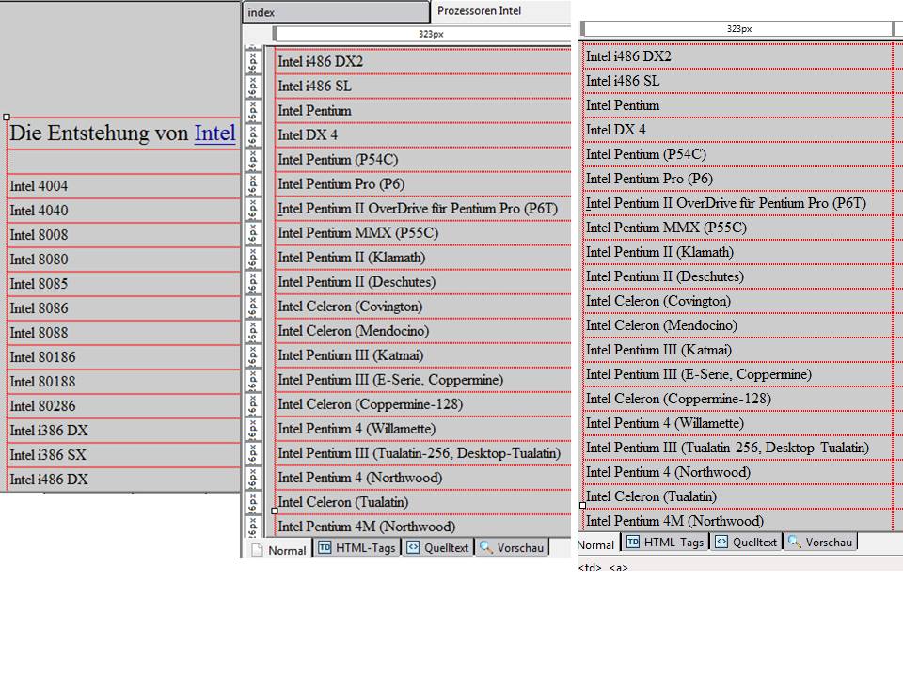Open Quelltext source view in the middle editor pane
This screenshot has height=677, width=903.
pos(437,547)
